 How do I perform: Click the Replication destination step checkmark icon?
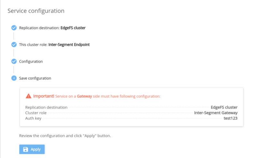pos(14,28)
